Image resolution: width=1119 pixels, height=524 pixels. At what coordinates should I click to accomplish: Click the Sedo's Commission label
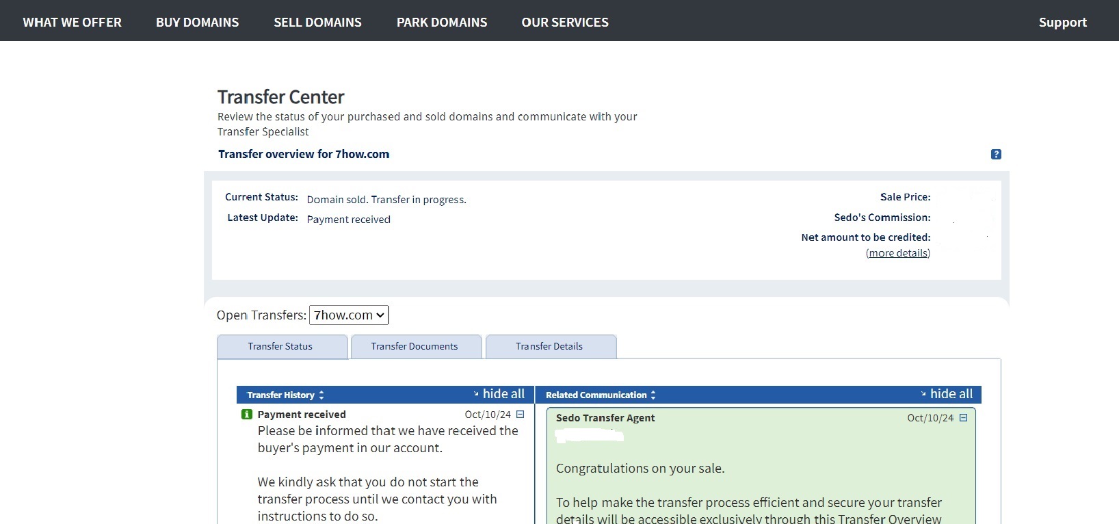click(x=882, y=218)
